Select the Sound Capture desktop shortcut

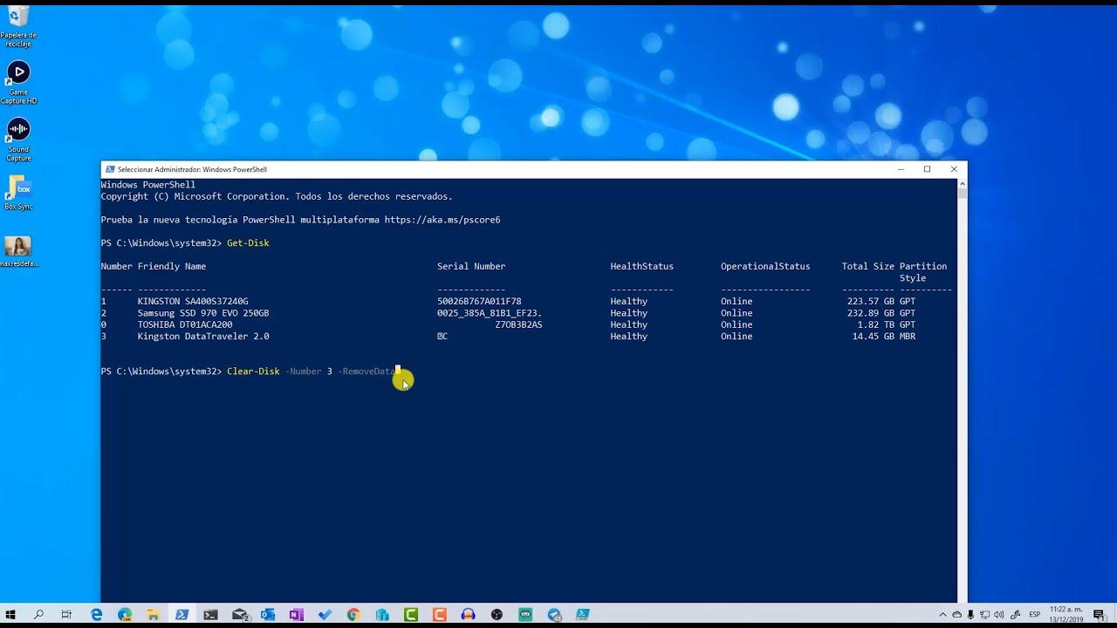(x=18, y=131)
